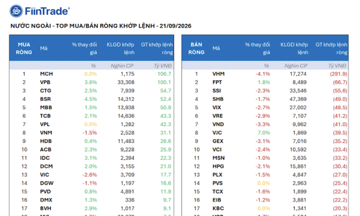Screen dimensions: 360x216
Task: Select the HPG ticker in sell table
Action: coord(218,166)
